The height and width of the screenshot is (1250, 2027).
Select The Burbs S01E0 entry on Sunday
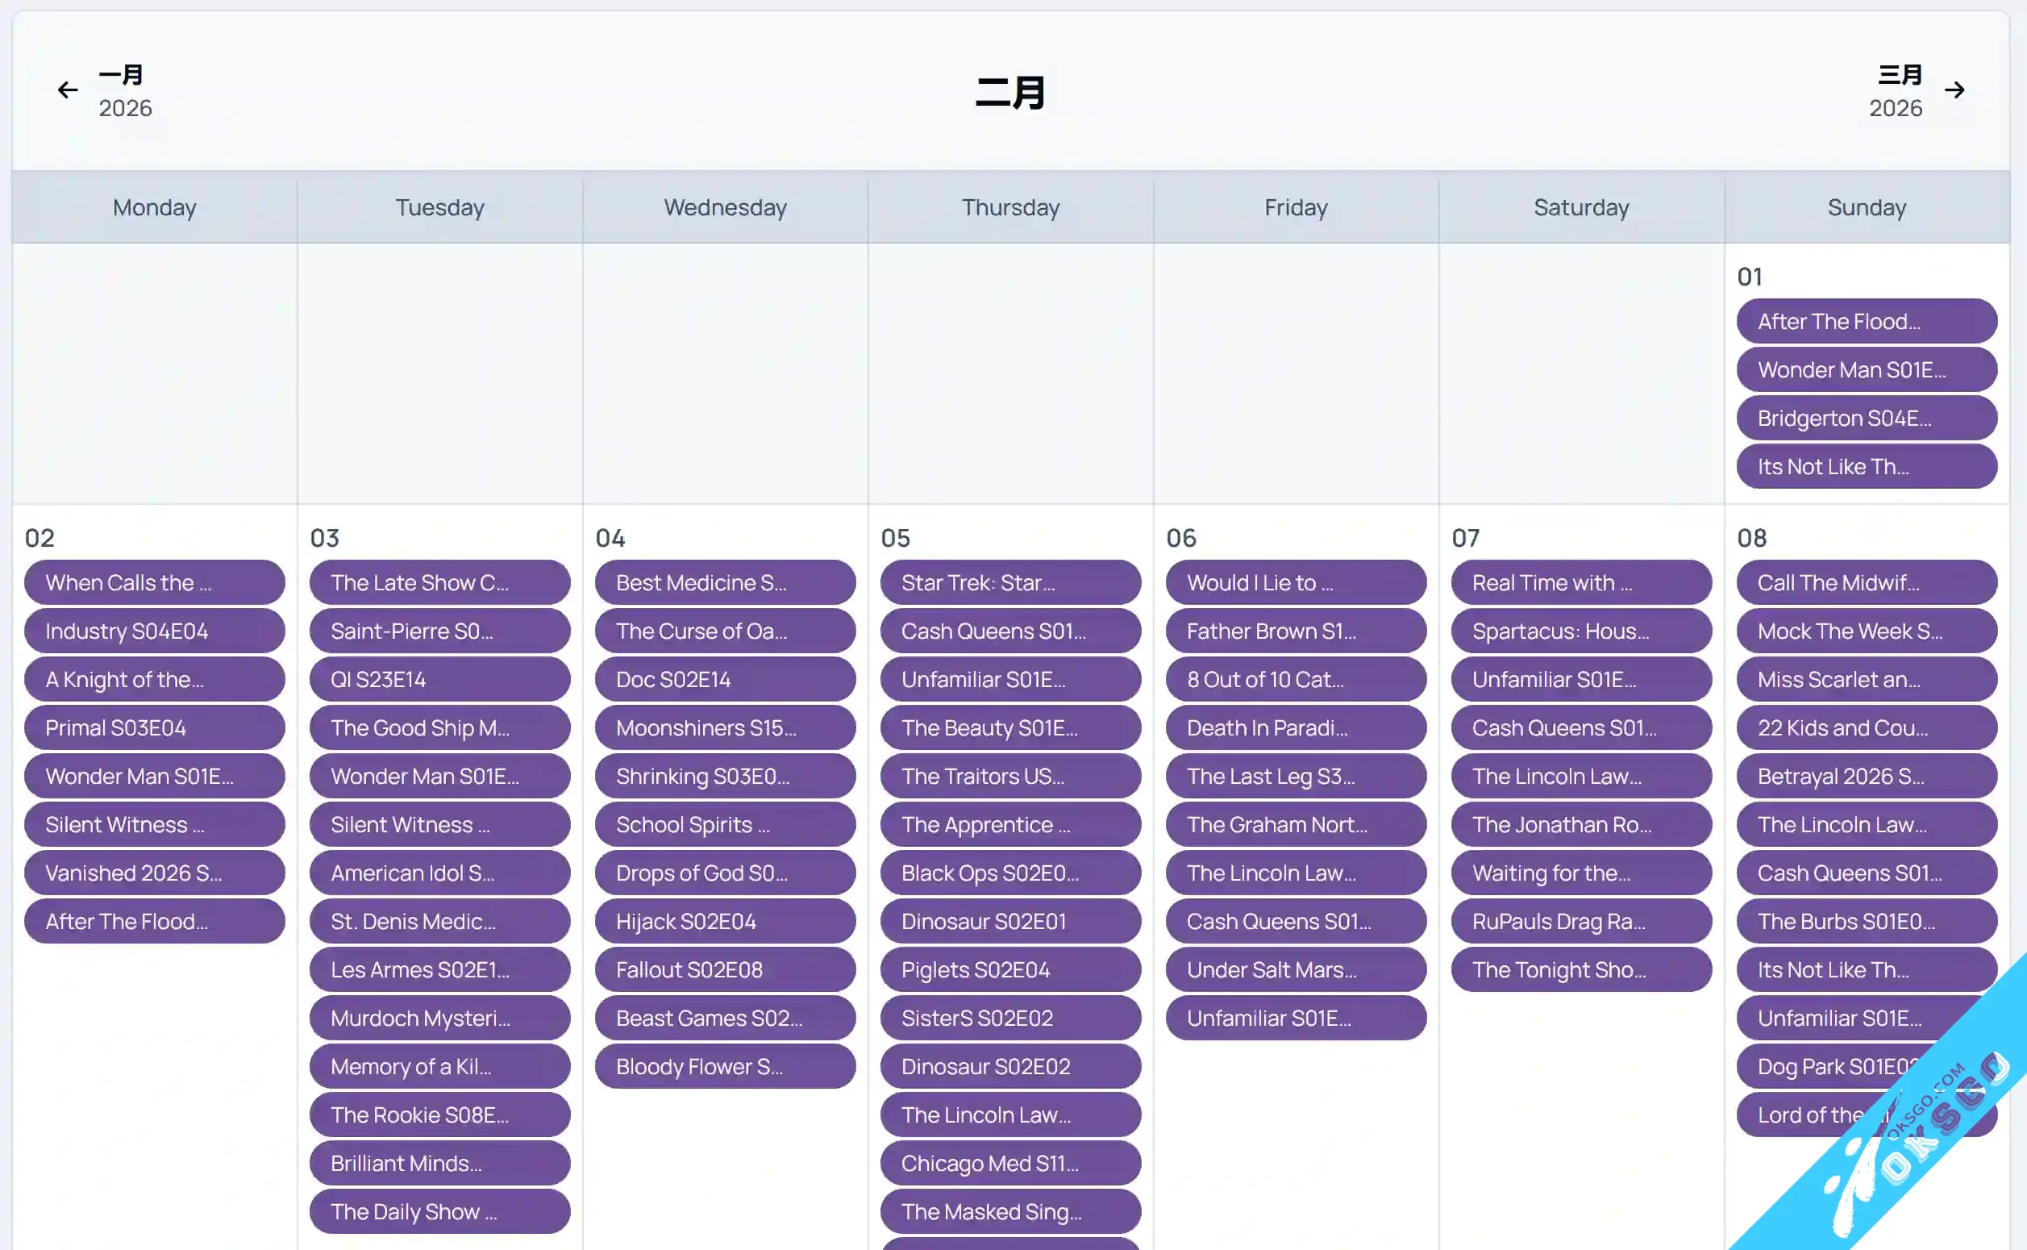point(1866,922)
